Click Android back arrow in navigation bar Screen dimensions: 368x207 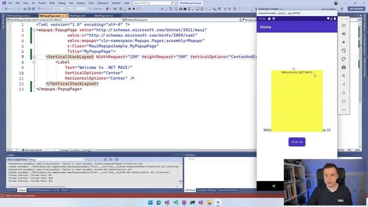[274, 186]
